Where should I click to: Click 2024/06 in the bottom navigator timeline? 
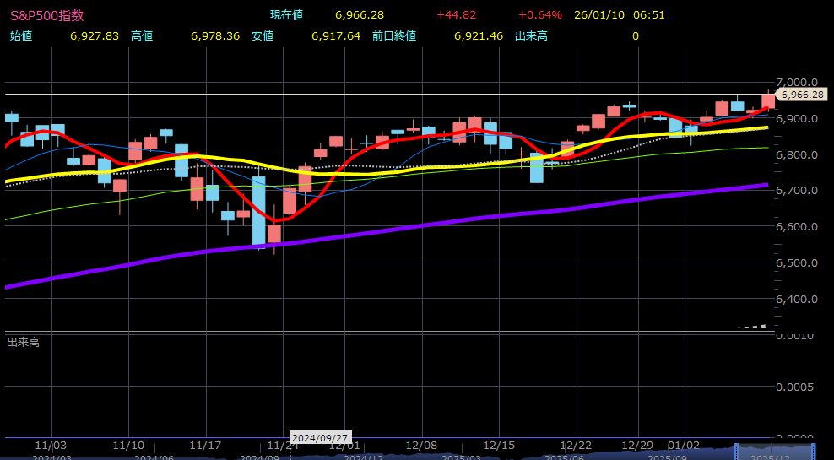(x=153, y=457)
